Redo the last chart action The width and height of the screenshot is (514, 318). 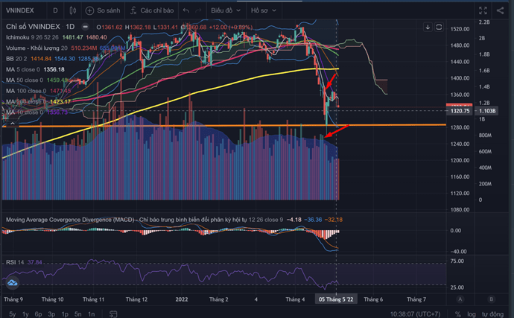click(x=198, y=10)
